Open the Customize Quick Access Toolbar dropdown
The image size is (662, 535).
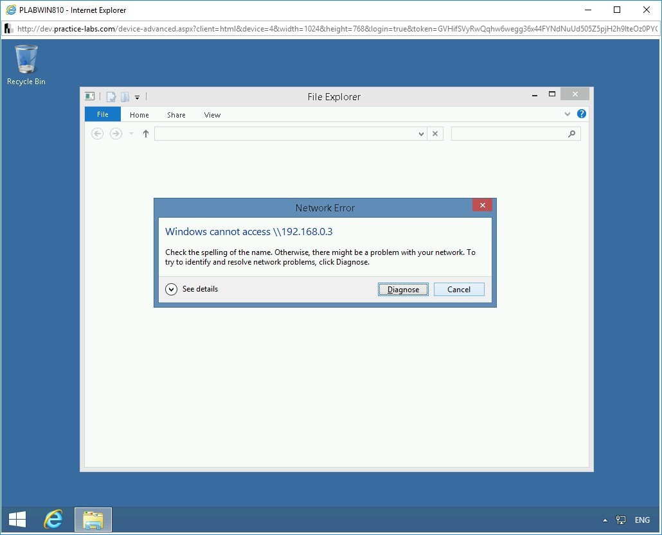point(137,96)
